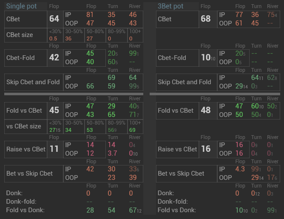Select the Single pot Raise vs CBet value 11
Viewport: 284px width, 219px height.
point(54,149)
